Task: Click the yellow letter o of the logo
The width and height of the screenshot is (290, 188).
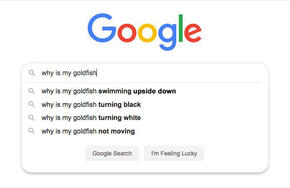Action: tap(148, 33)
